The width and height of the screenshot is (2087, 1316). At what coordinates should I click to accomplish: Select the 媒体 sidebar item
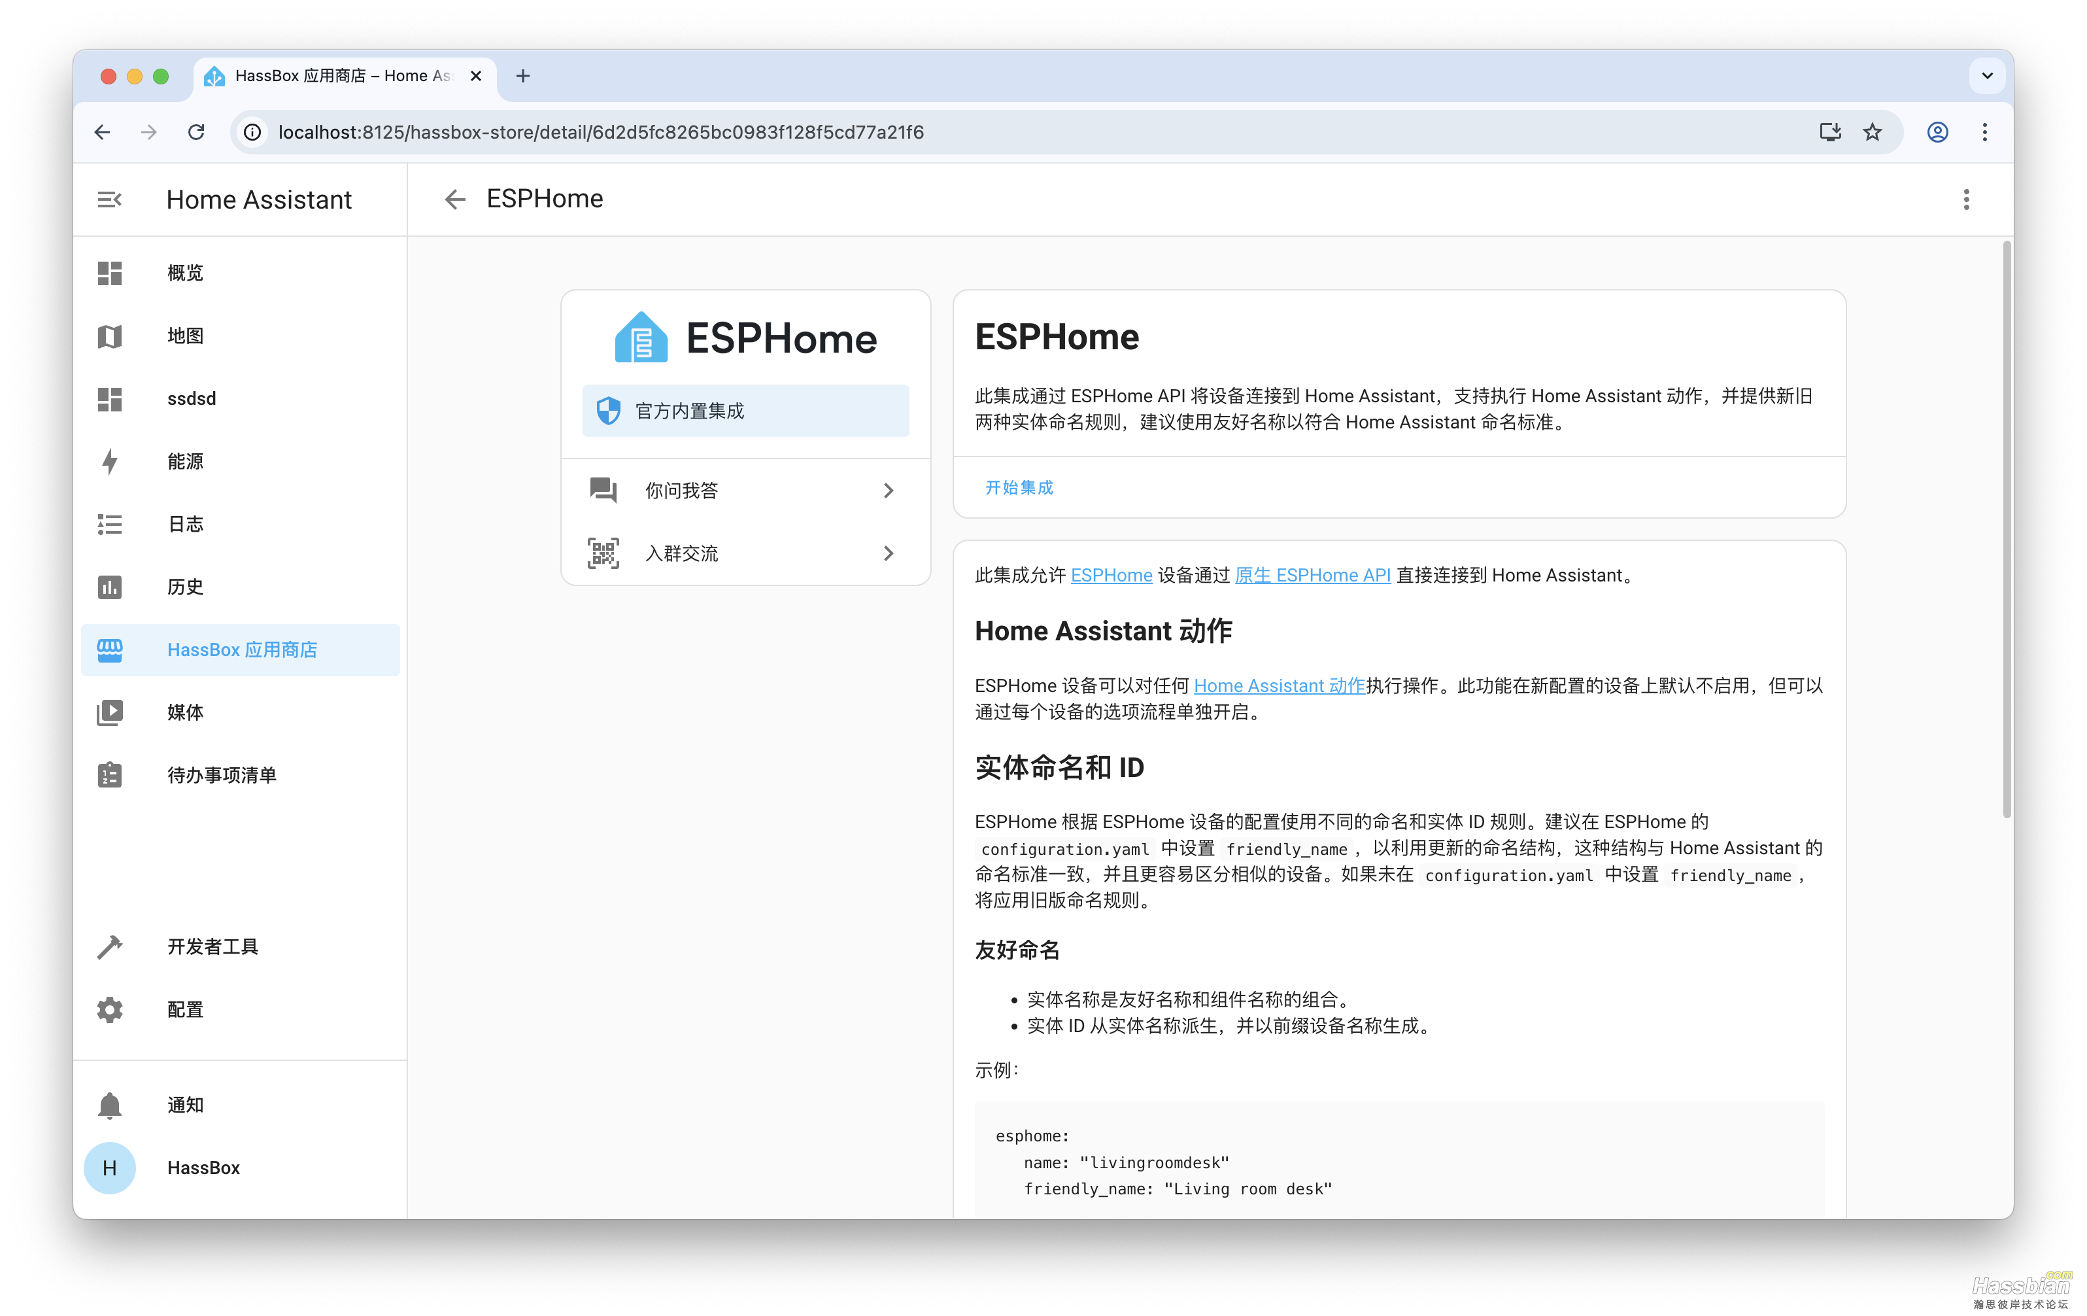click(240, 713)
